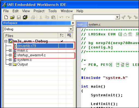
Task: Cut the selection with the scissors icon
Action: [x=41, y=17]
